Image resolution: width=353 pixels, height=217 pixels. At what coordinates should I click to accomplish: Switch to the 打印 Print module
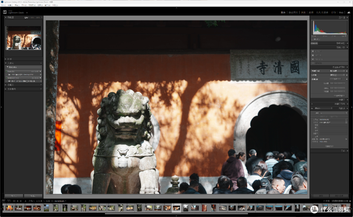pyautogui.click(x=334, y=13)
